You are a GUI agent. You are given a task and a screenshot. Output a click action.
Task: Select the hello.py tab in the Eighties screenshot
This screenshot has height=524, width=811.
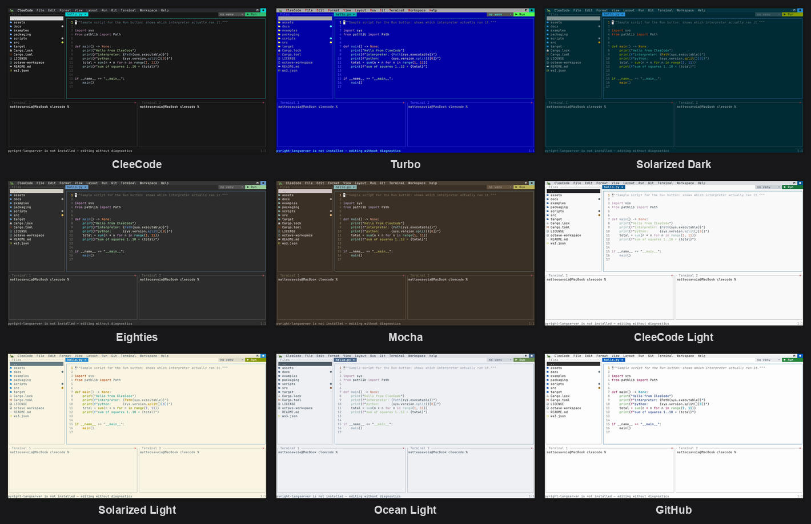click(x=77, y=187)
